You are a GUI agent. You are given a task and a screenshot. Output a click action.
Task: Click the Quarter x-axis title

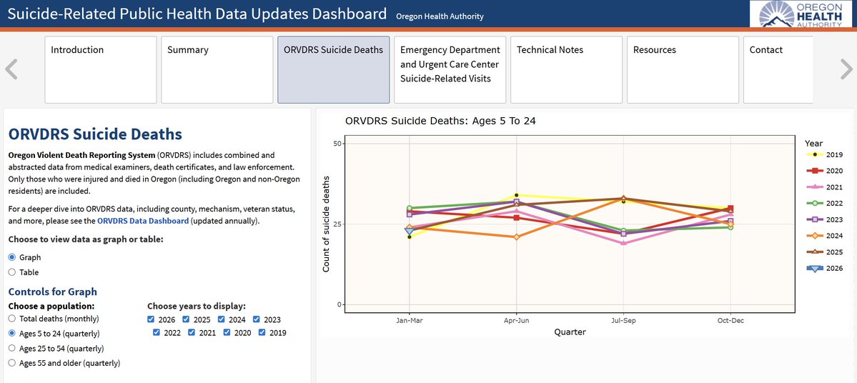coord(570,332)
